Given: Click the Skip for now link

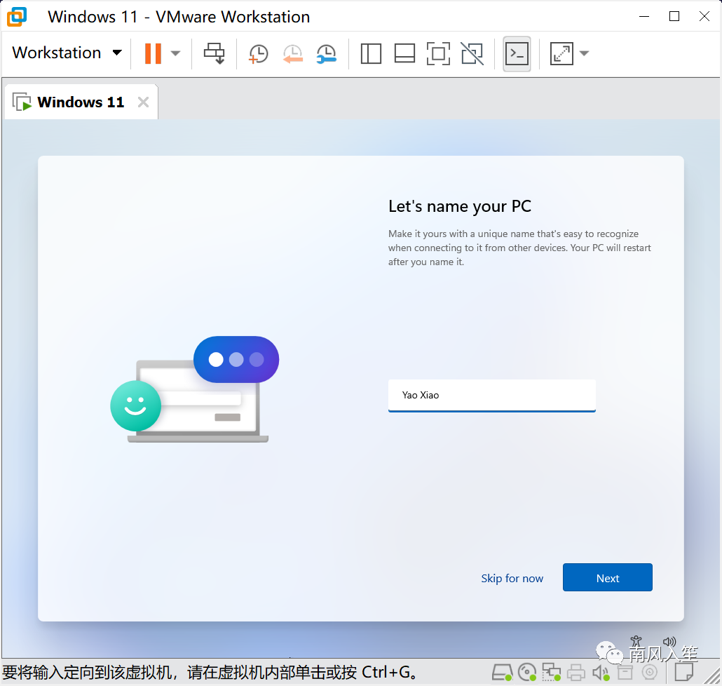Looking at the screenshot, I should tap(512, 578).
